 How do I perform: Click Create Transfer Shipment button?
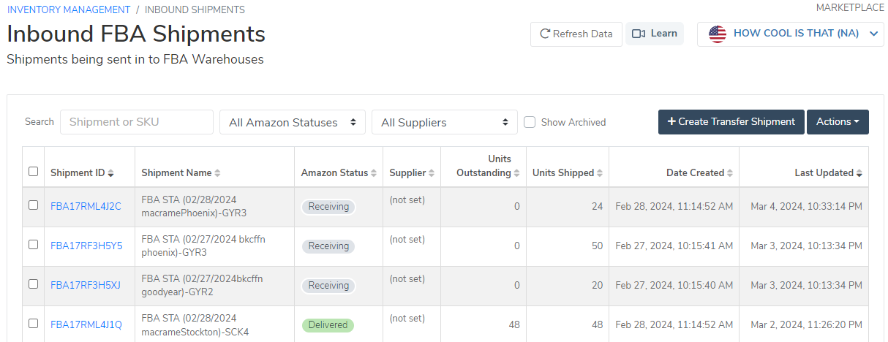(731, 122)
